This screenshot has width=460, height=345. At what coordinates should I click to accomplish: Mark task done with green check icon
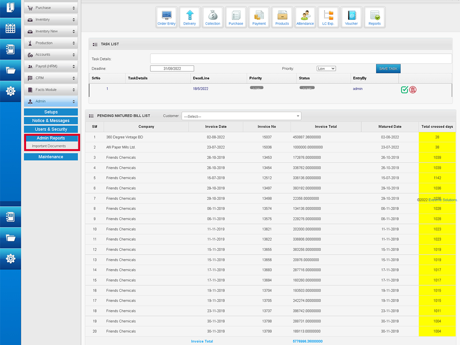coord(404,90)
